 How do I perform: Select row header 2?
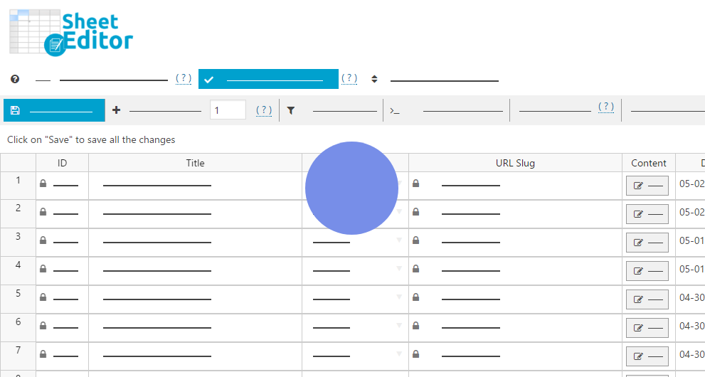(x=18, y=214)
